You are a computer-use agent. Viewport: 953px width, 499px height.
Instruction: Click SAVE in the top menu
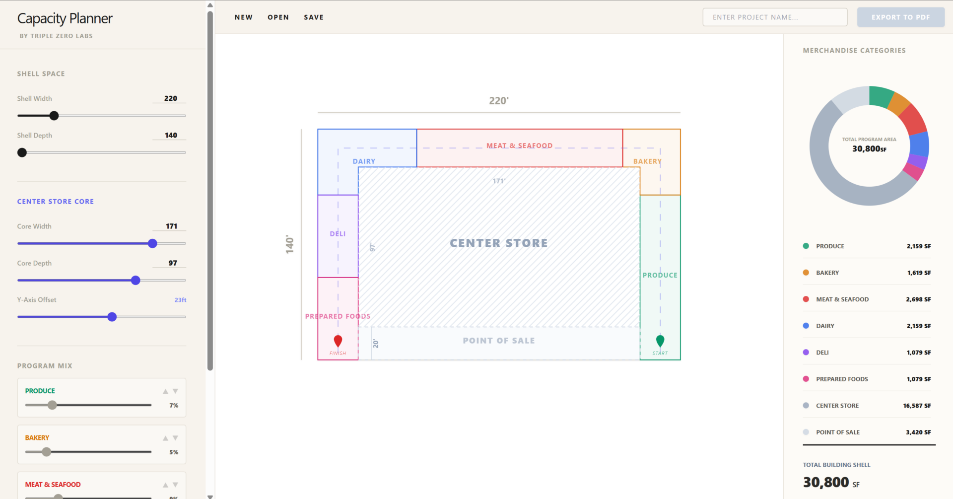click(314, 17)
